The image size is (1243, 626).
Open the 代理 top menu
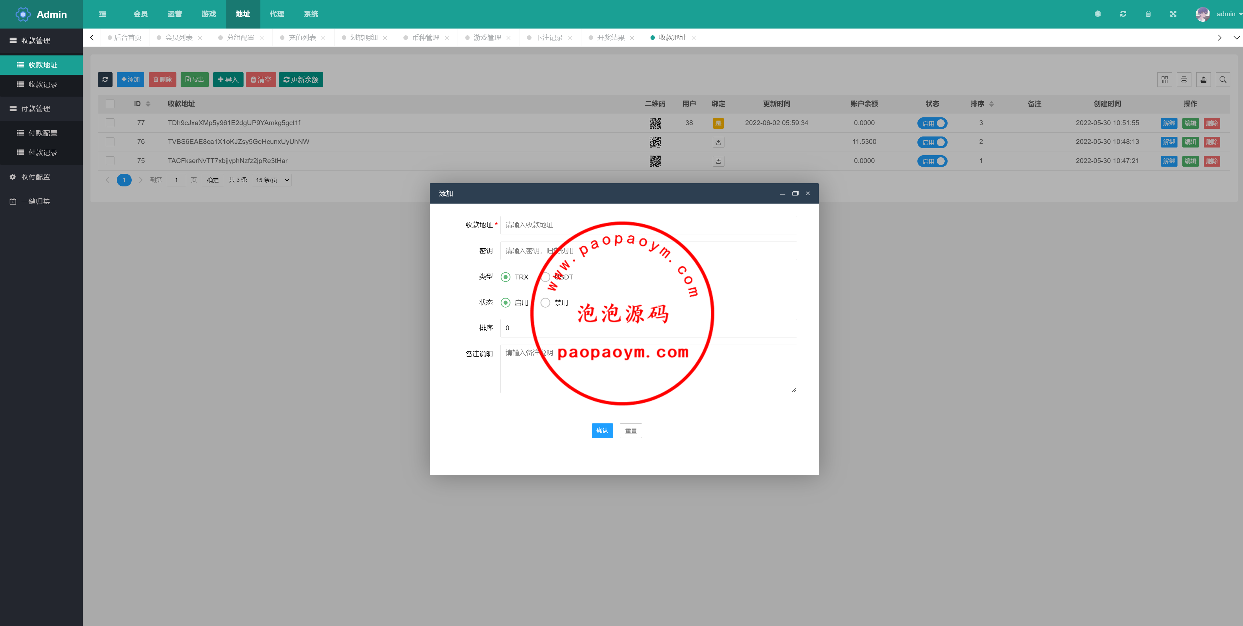pos(277,14)
